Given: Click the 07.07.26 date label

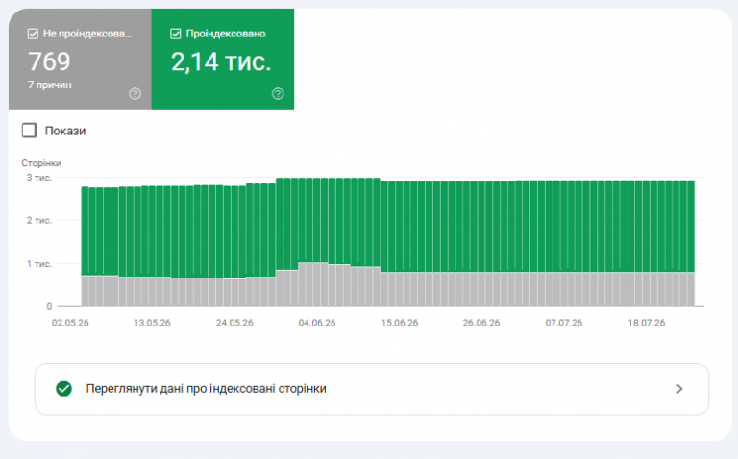Looking at the screenshot, I should 564,323.
